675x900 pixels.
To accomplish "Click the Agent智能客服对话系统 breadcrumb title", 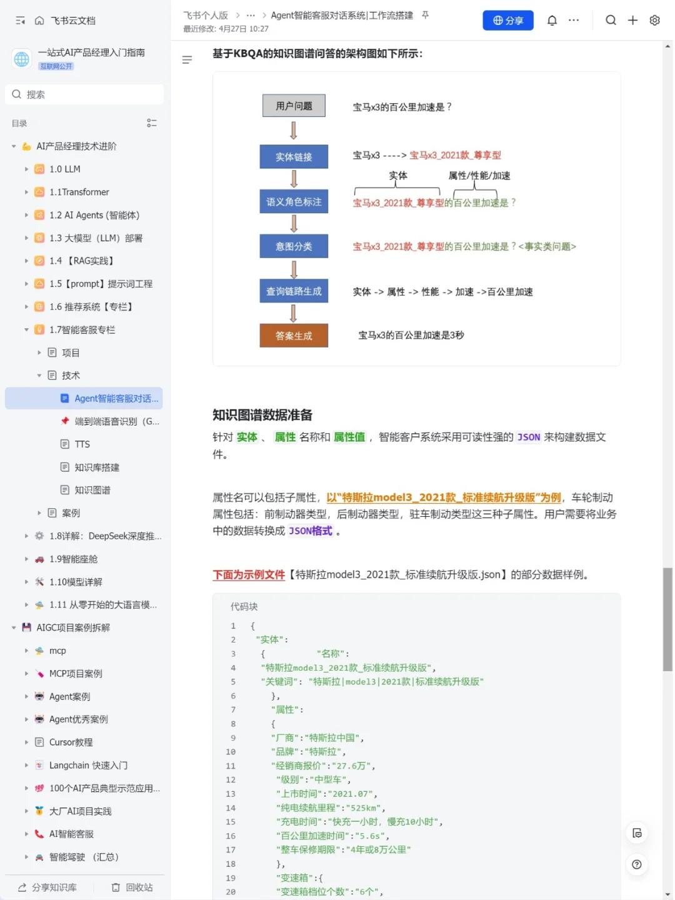I will [x=342, y=15].
